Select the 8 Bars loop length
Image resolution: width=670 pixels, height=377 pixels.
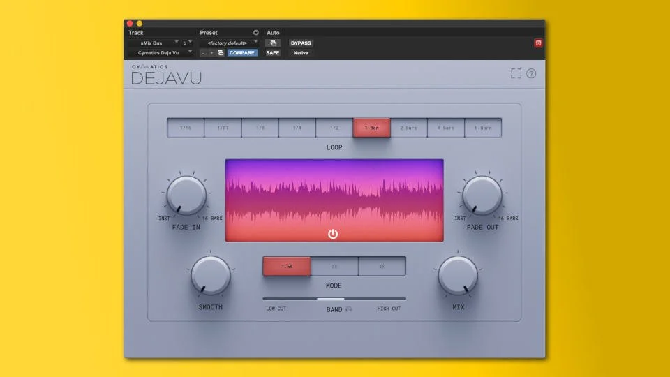point(483,128)
